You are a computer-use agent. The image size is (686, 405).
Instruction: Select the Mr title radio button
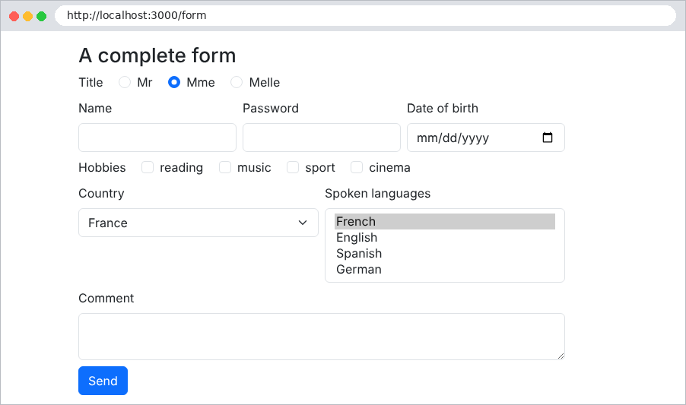(x=125, y=82)
